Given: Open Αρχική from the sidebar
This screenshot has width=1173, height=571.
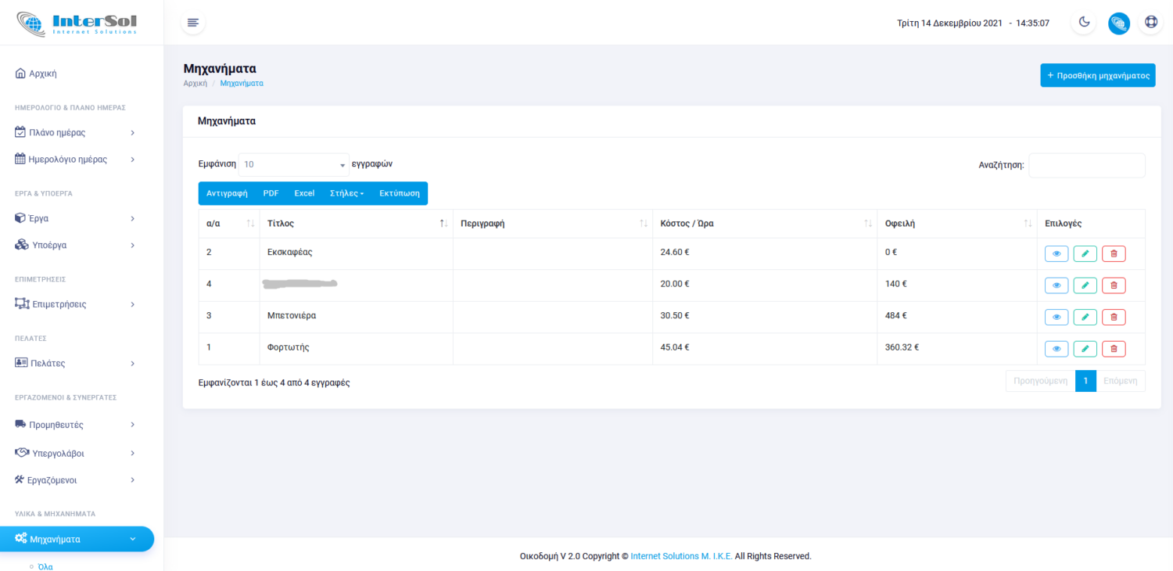Looking at the screenshot, I should (x=42, y=74).
